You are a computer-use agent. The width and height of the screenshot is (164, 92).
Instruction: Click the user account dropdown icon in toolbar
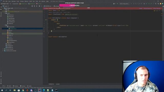click(x=114, y=4)
